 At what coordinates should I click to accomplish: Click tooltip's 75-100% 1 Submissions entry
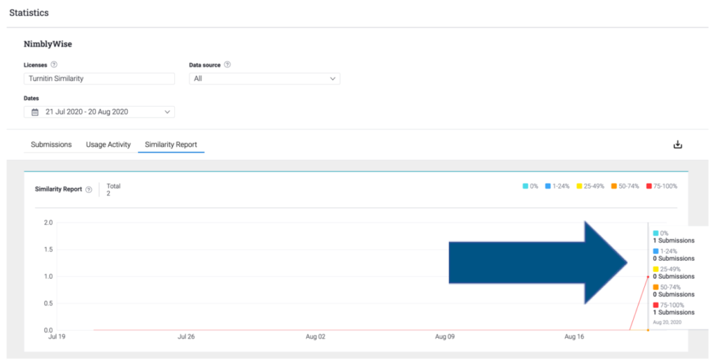pos(674,309)
